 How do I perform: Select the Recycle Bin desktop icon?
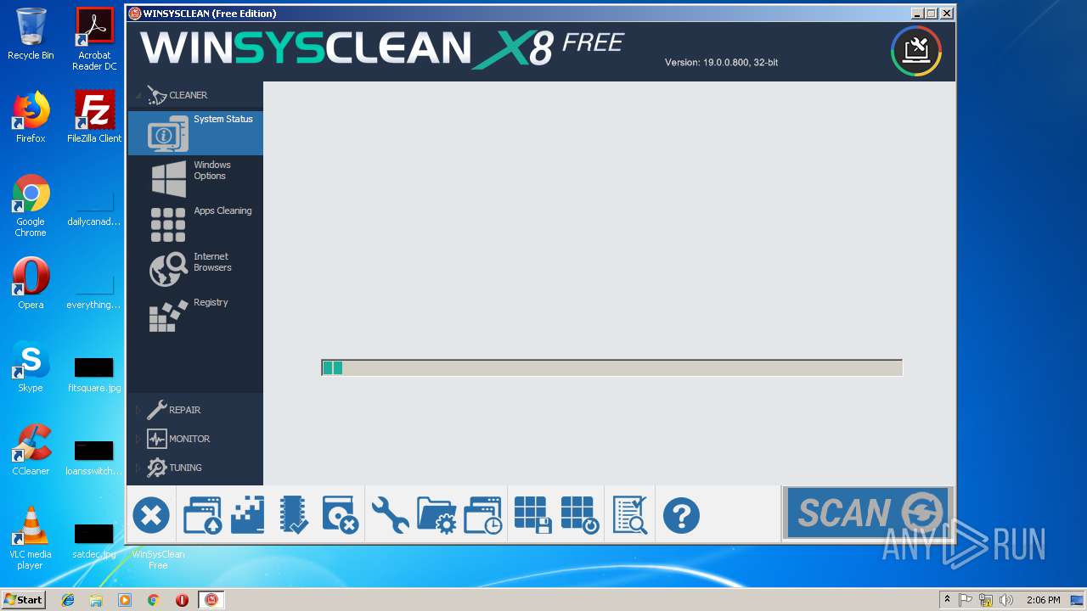pyautogui.click(x=31, y=35)
